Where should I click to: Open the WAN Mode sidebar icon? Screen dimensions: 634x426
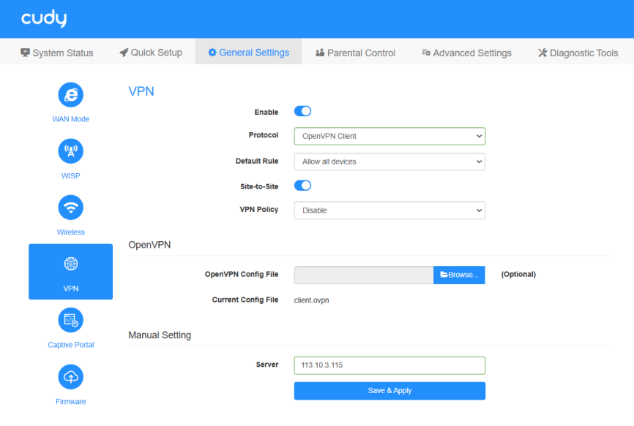tap(70, 95)
